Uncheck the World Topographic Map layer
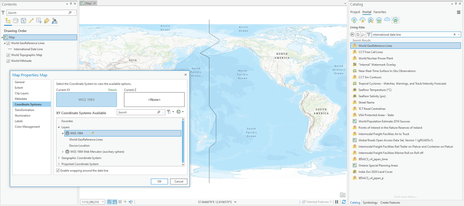The width and height of the screenshot is (464, 206). click(8, 55)
